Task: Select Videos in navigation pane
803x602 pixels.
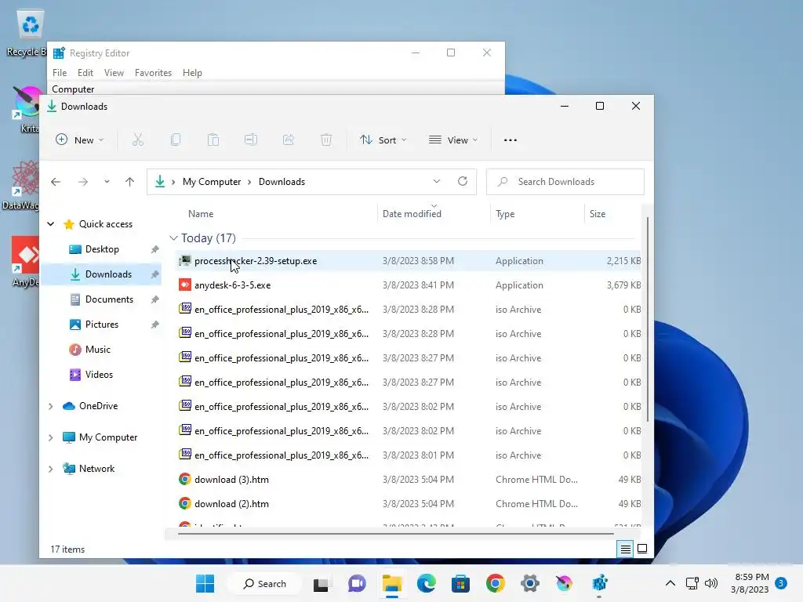Action: click(x=99, y=375)
